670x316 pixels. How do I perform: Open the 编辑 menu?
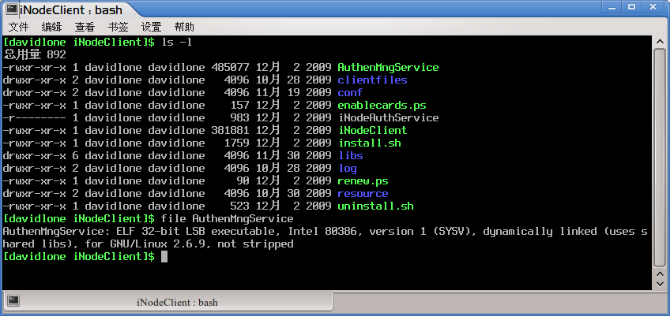[x=51, y=28]
